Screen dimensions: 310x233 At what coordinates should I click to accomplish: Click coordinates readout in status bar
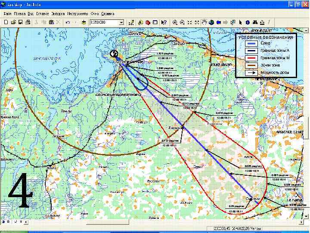tap(237, 229)
